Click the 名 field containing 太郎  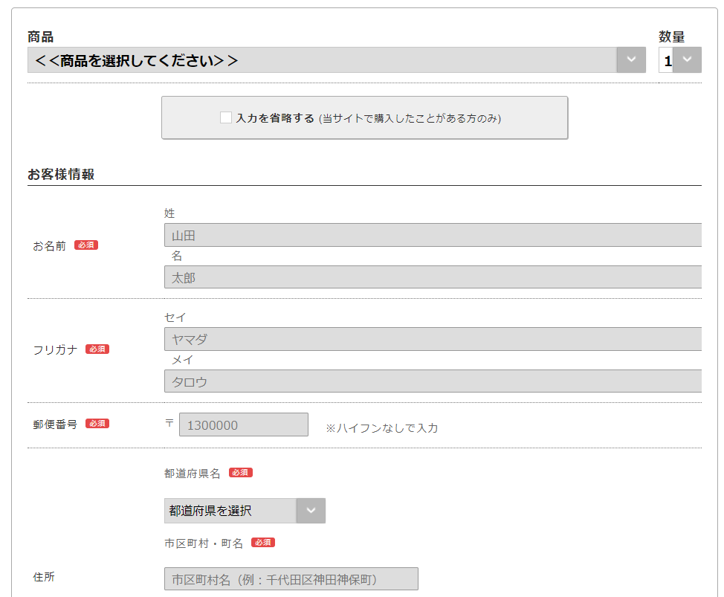(x=431, y=278)
